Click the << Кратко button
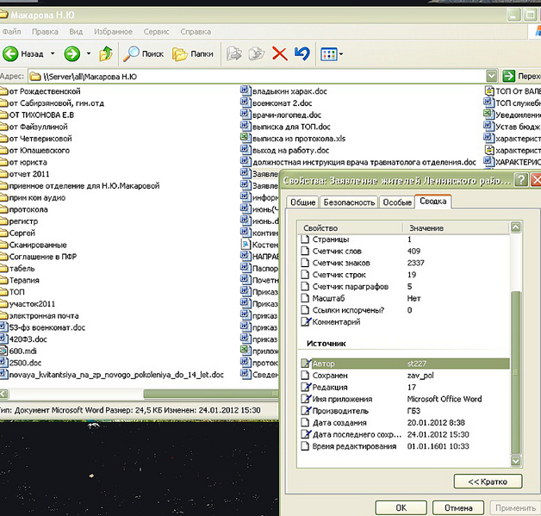The height and width of the screenshot is (516, 541). [488, 482]
